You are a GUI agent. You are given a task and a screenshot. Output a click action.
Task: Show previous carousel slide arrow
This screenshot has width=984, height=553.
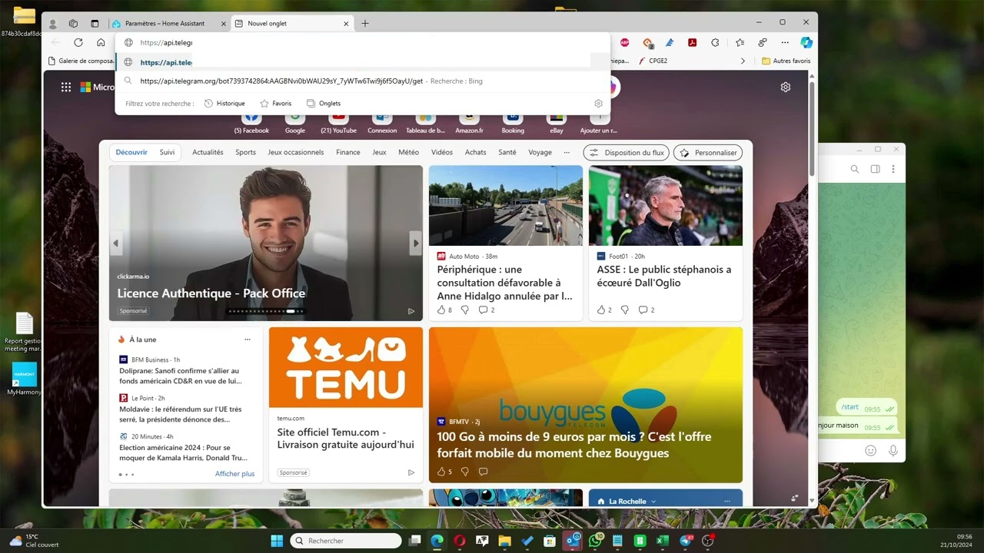coord(116,243)
